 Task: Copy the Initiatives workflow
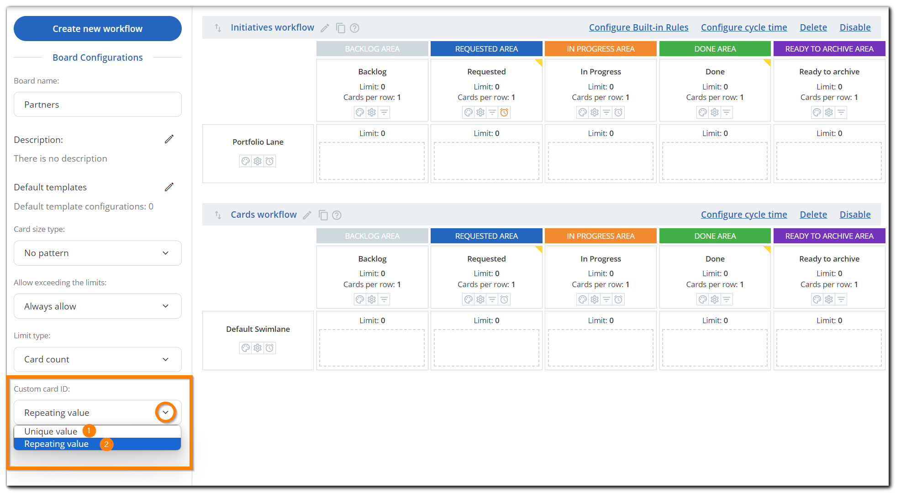[340, 28]
